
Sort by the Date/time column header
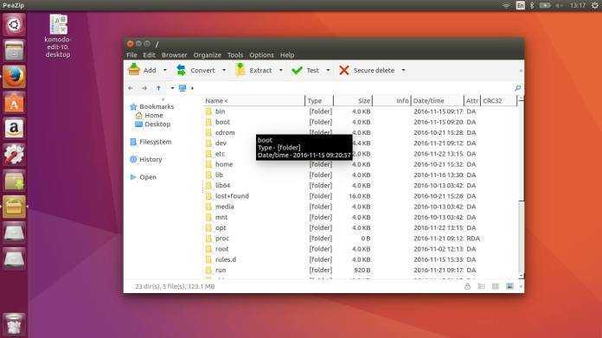[438, 101]
